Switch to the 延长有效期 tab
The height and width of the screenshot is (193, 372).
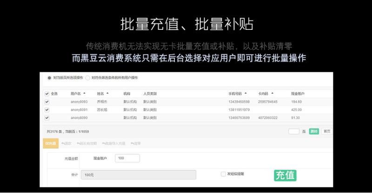point(87,144)
